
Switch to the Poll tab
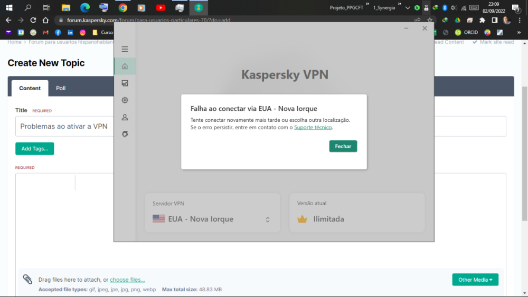pyautogui.click(x=61, y=88)
